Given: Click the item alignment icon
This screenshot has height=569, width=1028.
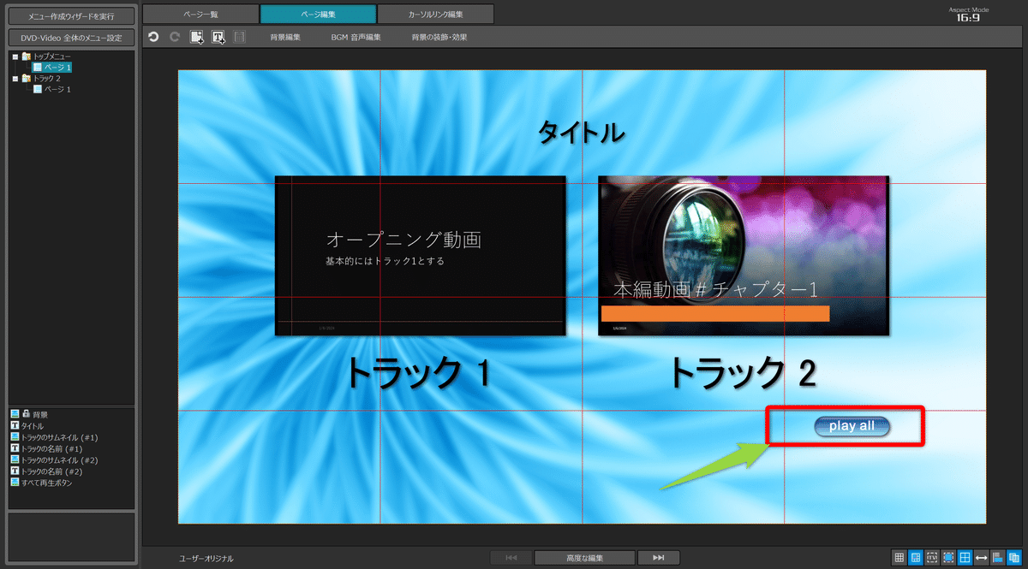Looking at the screenshot, I should point(999,558).
